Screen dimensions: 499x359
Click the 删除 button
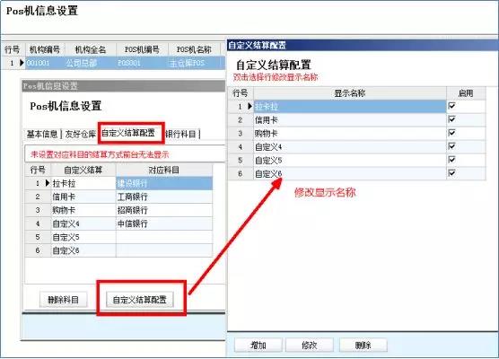(363, 345)
